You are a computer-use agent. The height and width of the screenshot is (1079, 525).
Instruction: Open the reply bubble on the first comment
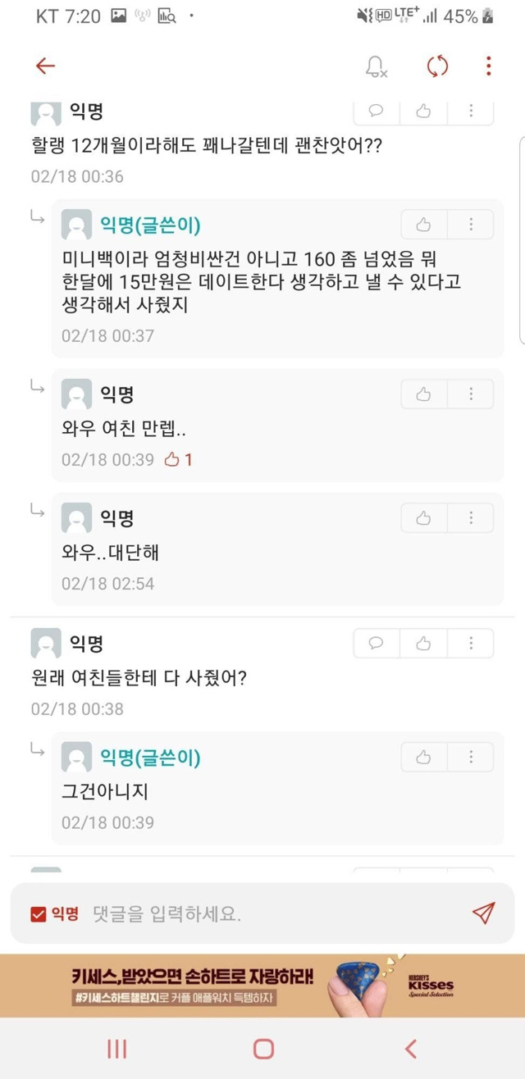[x=376, y=111]
